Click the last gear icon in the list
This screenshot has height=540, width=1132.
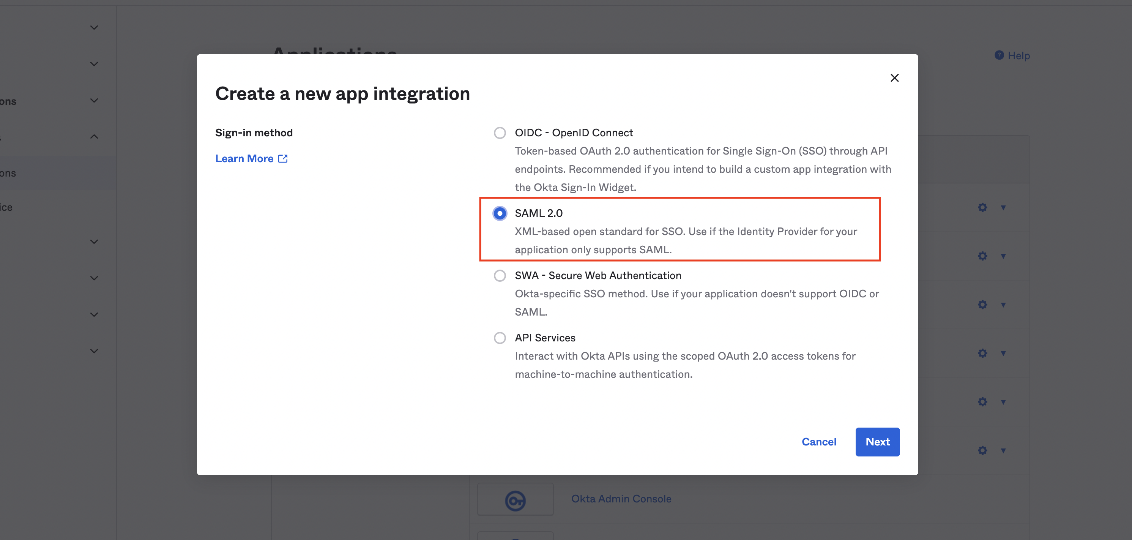coord(982,450)
